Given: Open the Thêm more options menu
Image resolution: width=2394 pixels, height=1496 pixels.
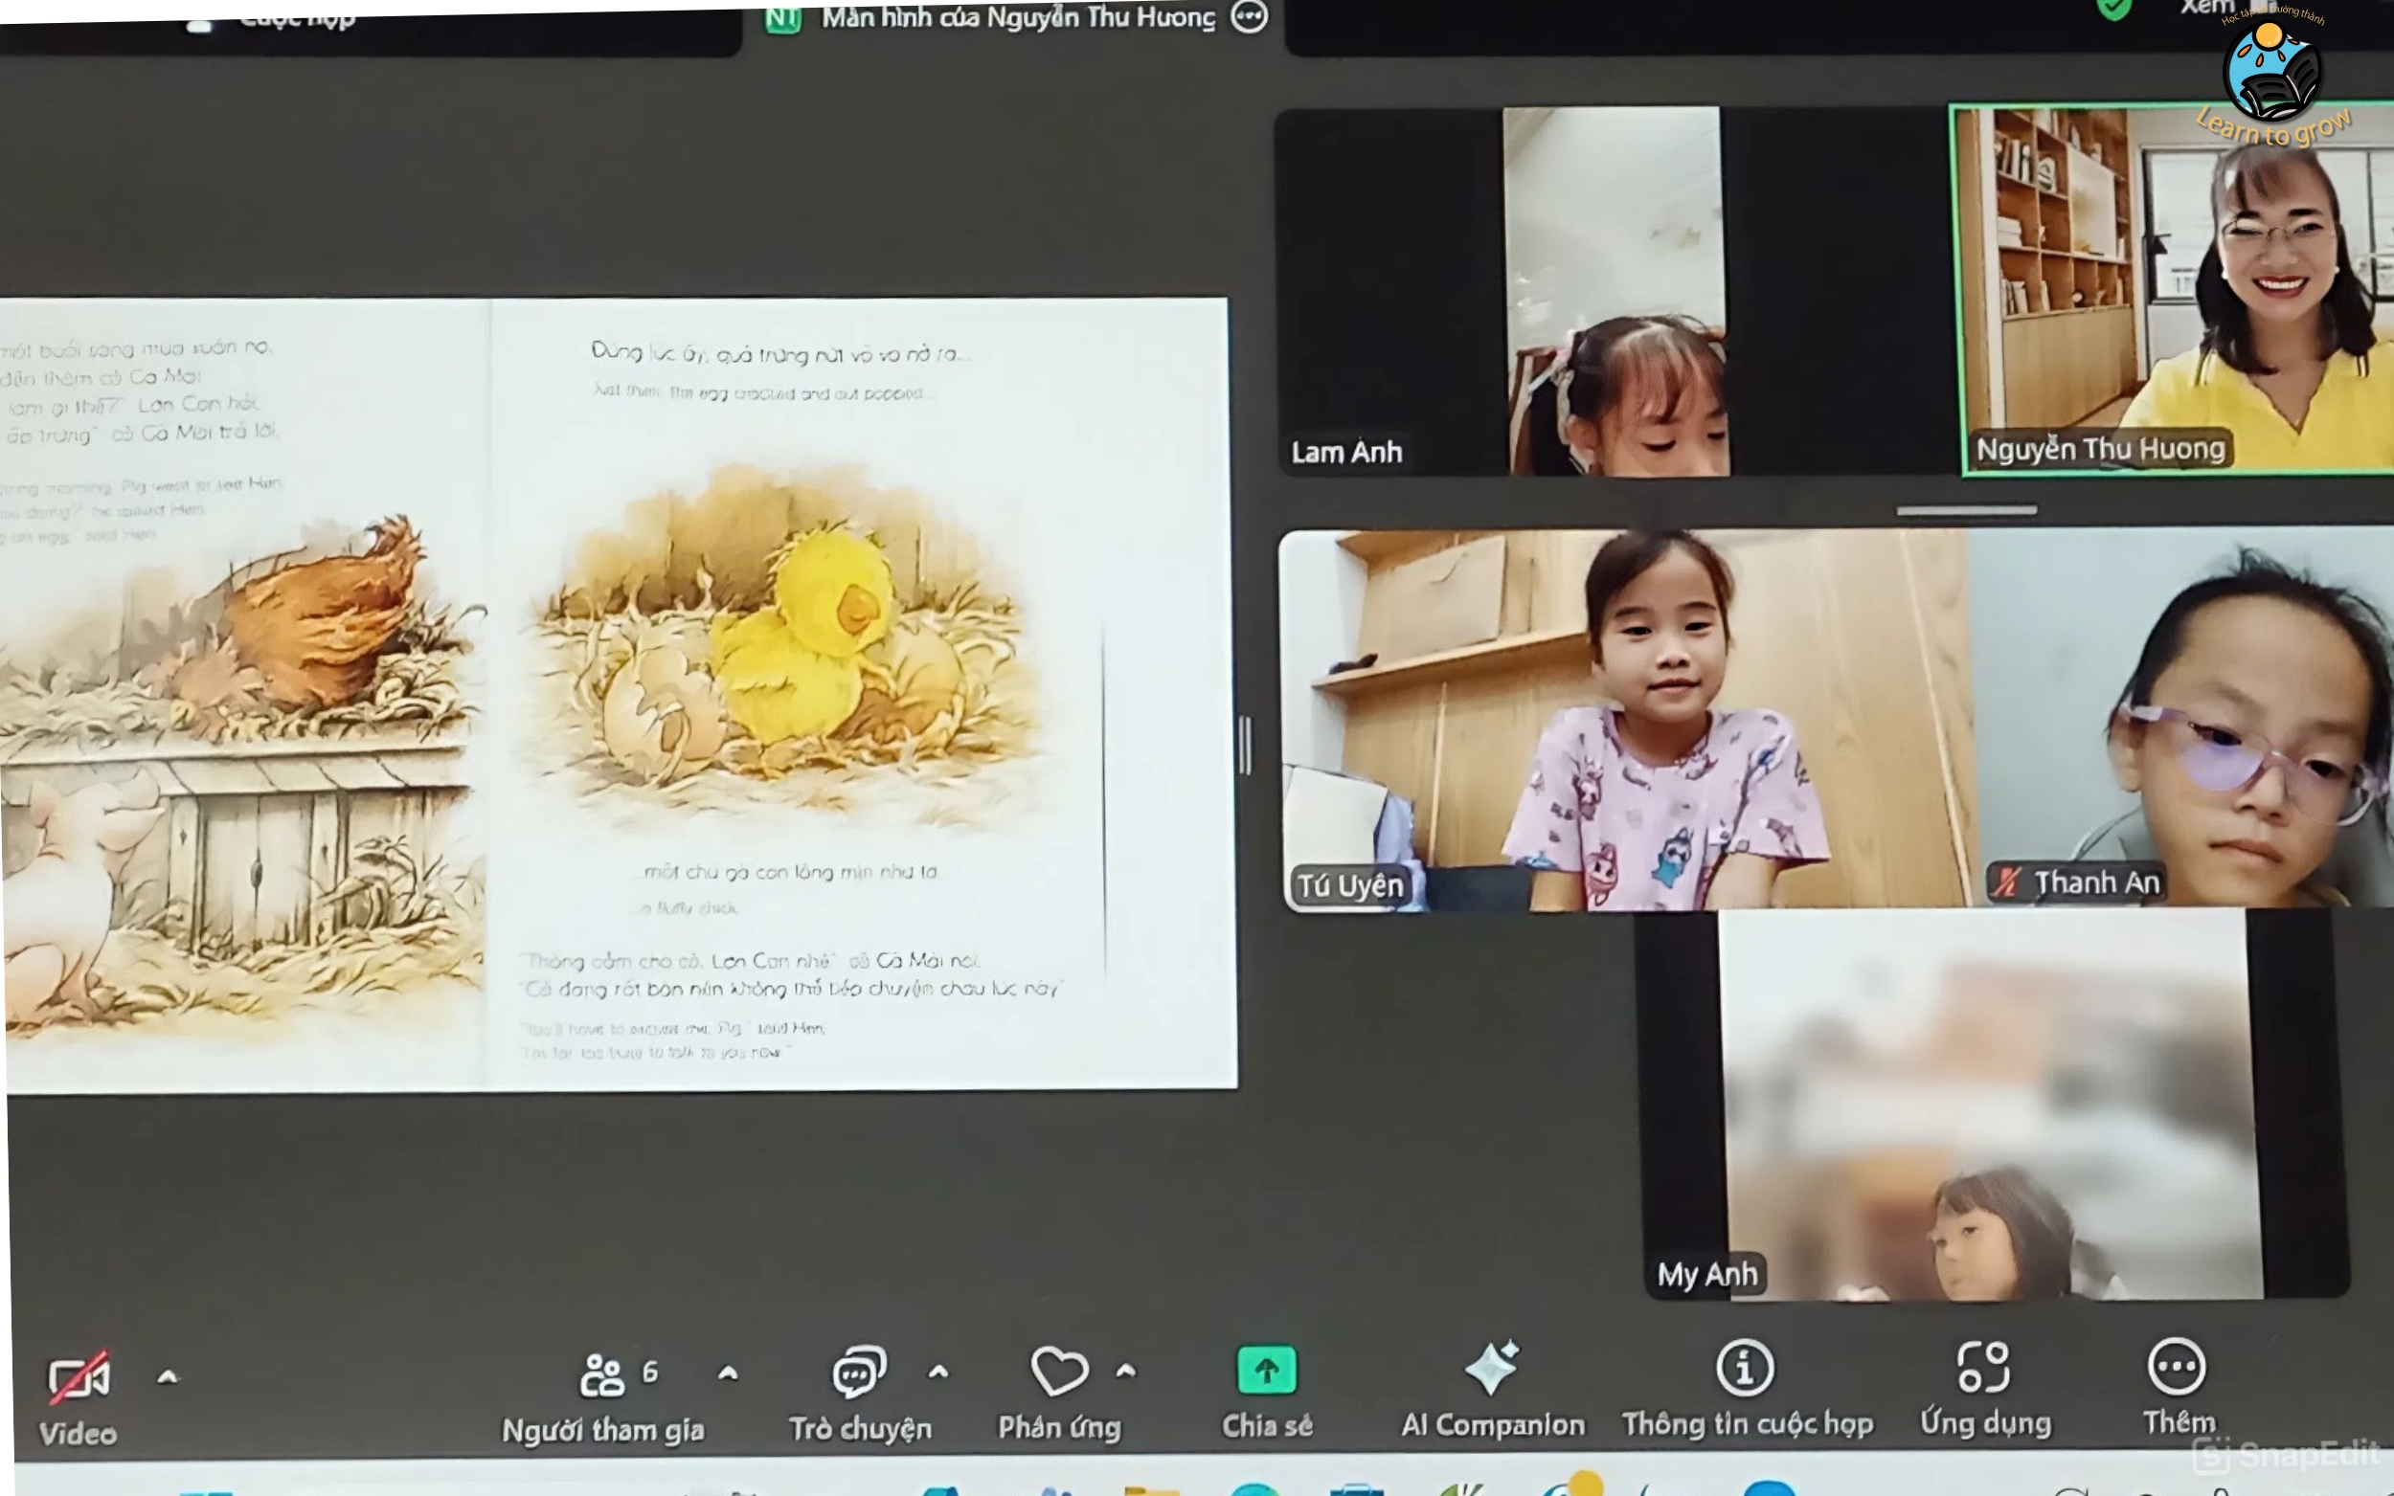Looking at the screenshot, I should [x=2179, y=1387].
